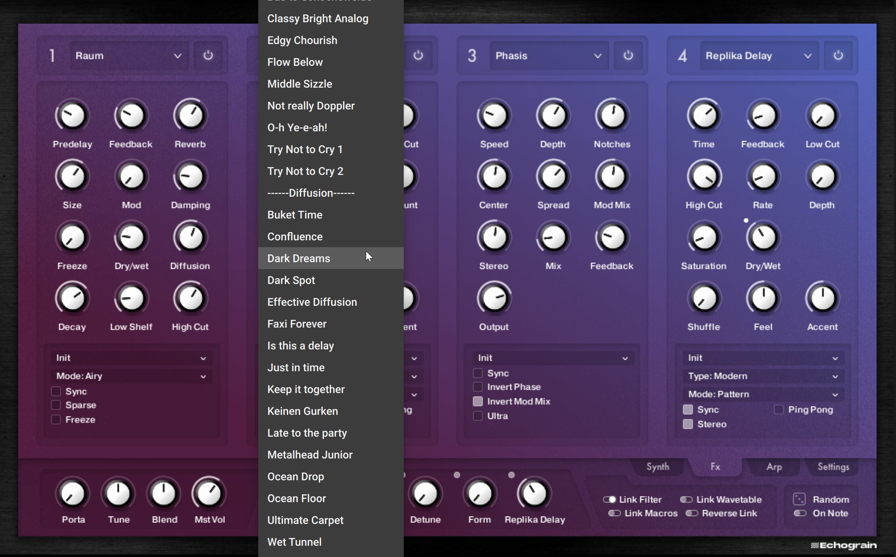Click Replika Delay Accent knob
This screenshot has width=896, height=557.
click(822, 298)
